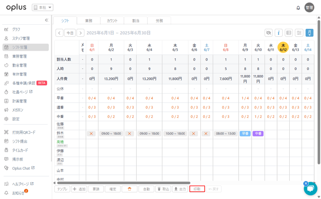Switch to the カウント tab

pos(112,21)
